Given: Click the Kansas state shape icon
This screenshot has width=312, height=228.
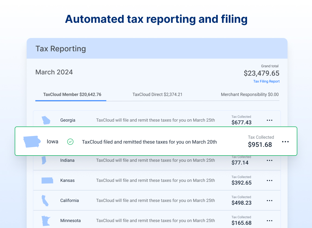Looking at the screenshot, I should tap(47, 180).
